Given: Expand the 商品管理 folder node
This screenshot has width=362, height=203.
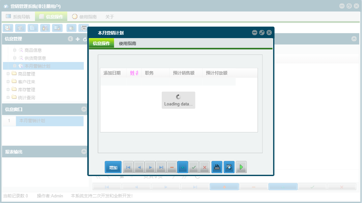Looking at the screenshot, I should [x=8, y=74].
